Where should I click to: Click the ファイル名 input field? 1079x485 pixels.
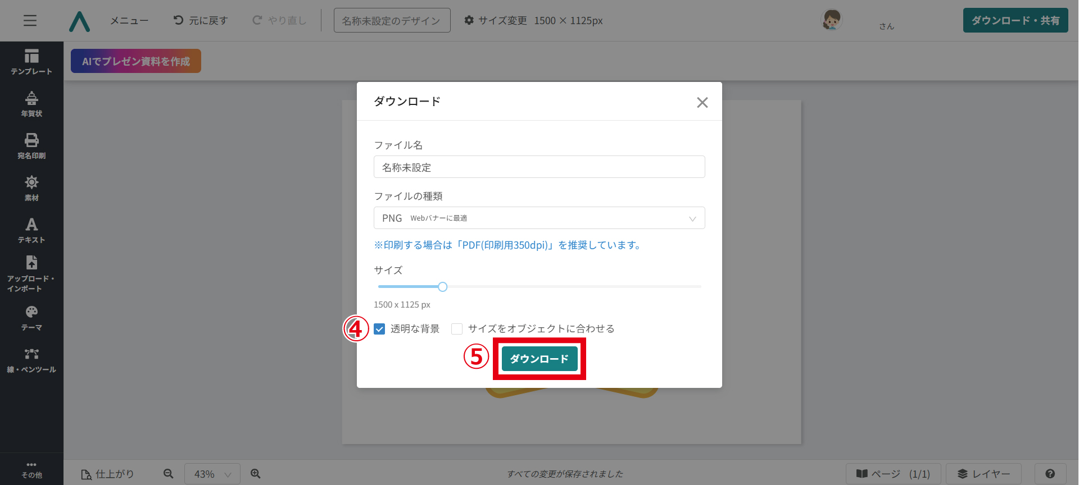pos(539,167)
